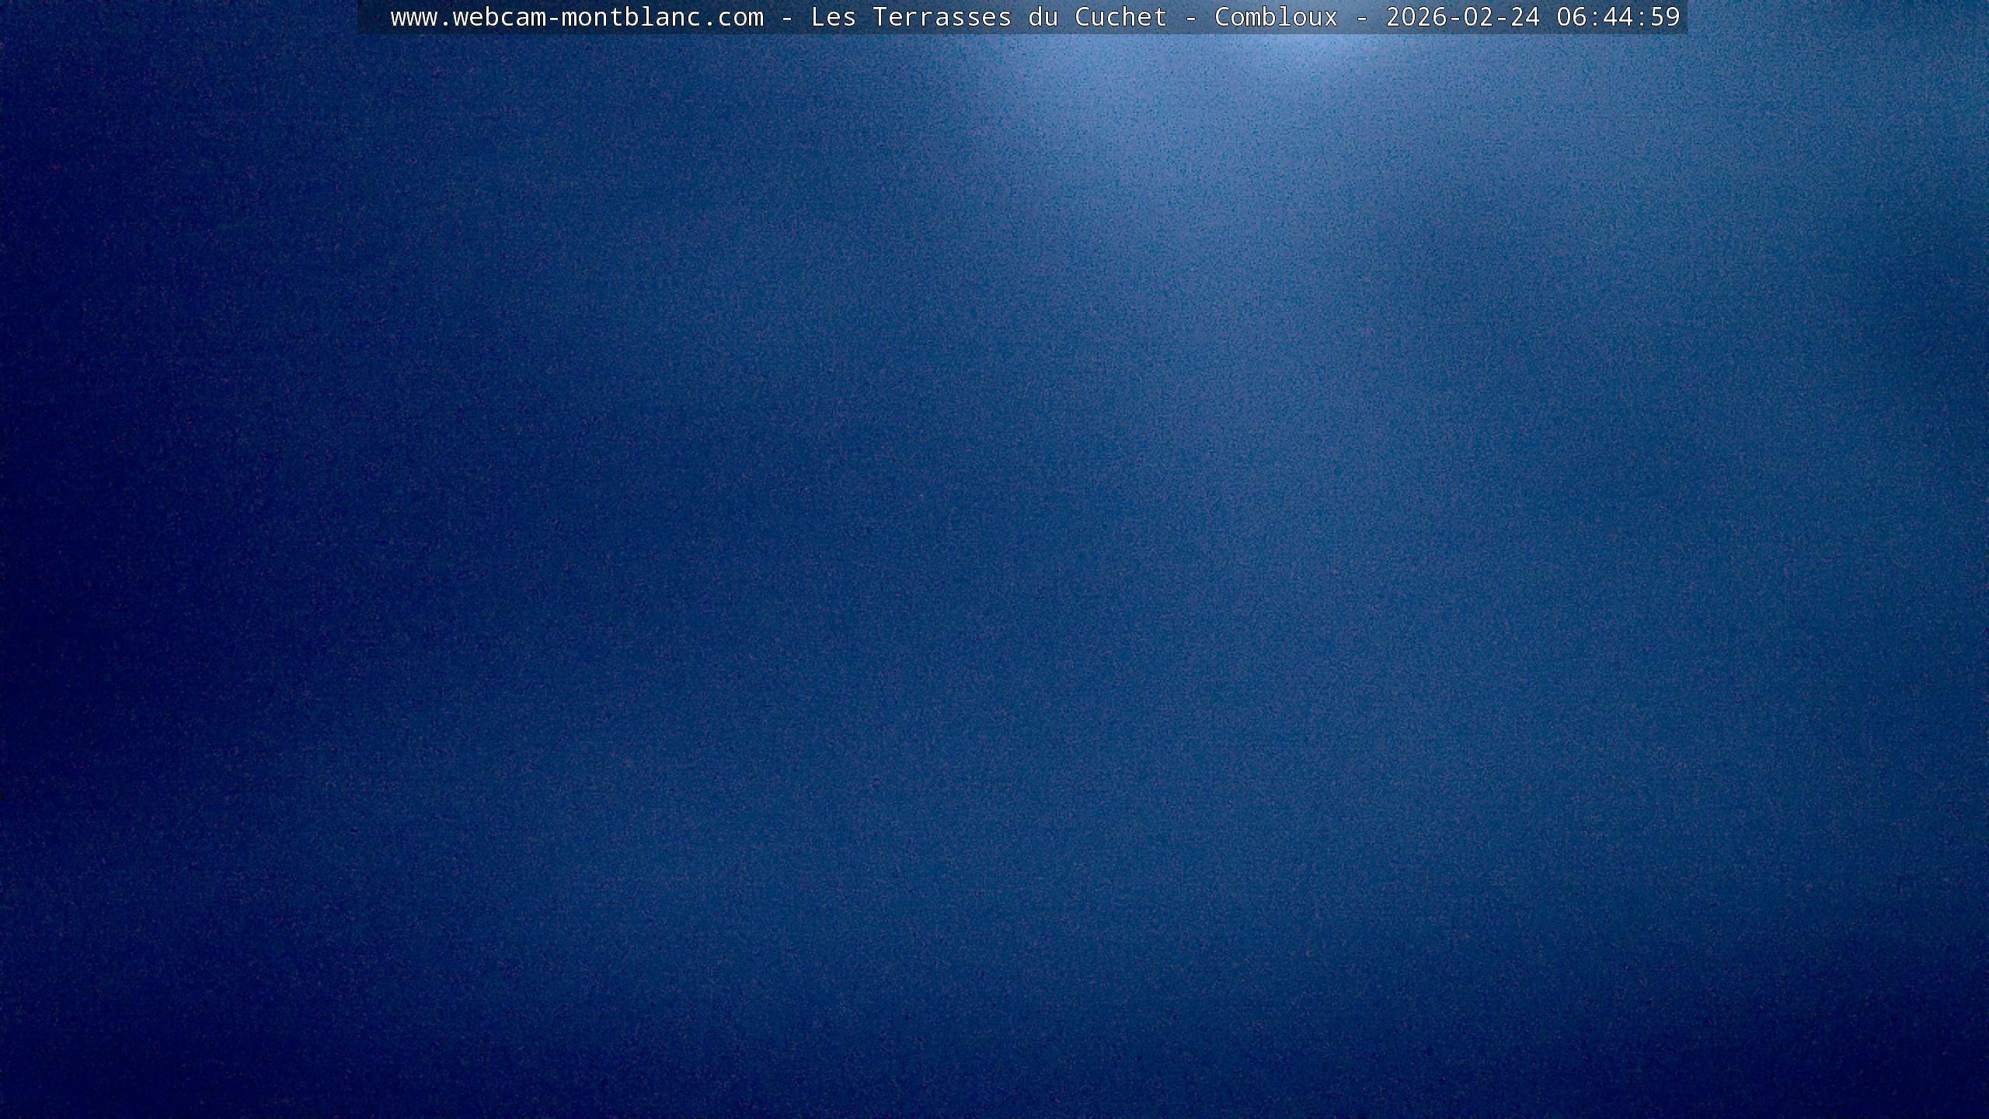The height and width of the screenshot is (1119, 1989).
Task: Click the 06:44:59 timestamp
Action: pyautogui.click(x=1618, y=17)
